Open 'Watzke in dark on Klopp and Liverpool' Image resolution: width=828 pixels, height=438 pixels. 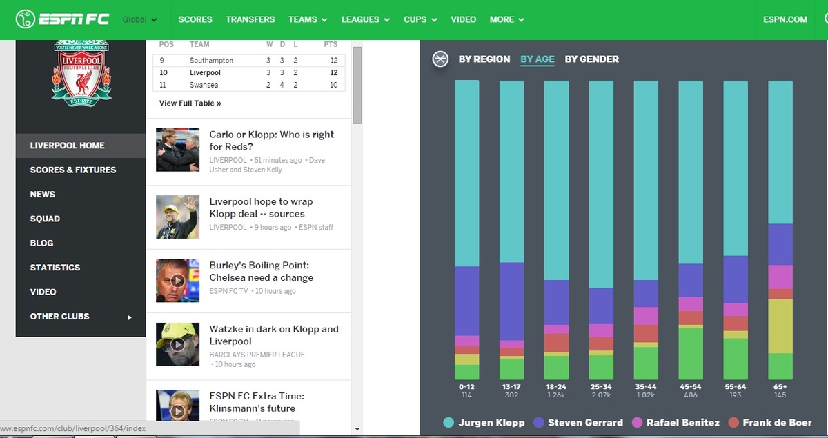(274, 335)
